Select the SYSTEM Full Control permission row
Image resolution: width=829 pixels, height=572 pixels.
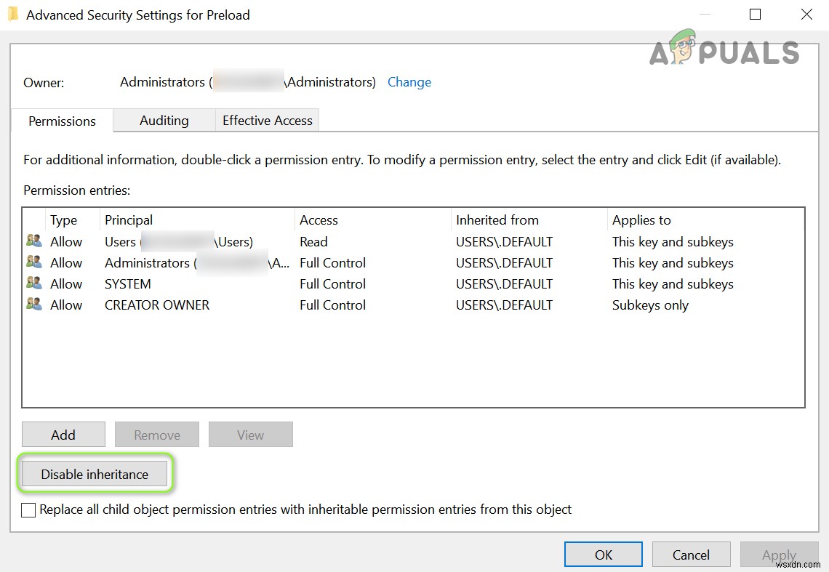coord(332,283)
